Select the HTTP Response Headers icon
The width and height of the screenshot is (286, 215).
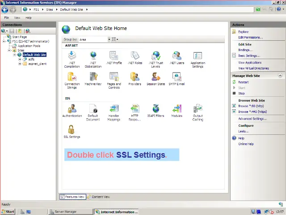(x=135, y=108)
